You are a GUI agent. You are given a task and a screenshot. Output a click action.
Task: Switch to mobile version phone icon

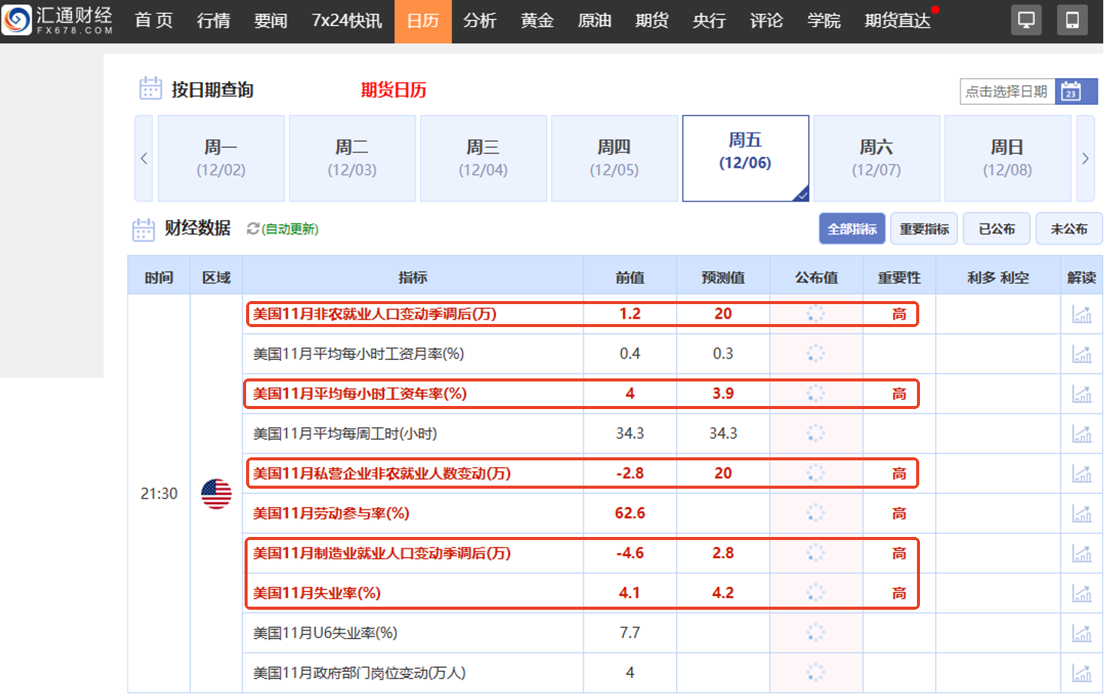click(x=1072, y=20)
